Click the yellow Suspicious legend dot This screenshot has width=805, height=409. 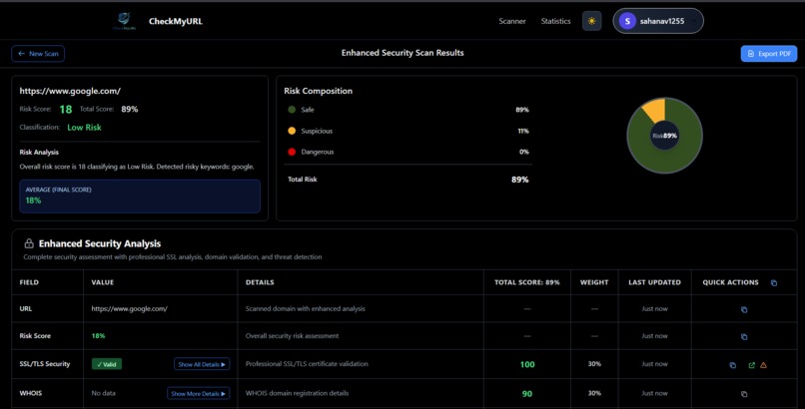292,131
